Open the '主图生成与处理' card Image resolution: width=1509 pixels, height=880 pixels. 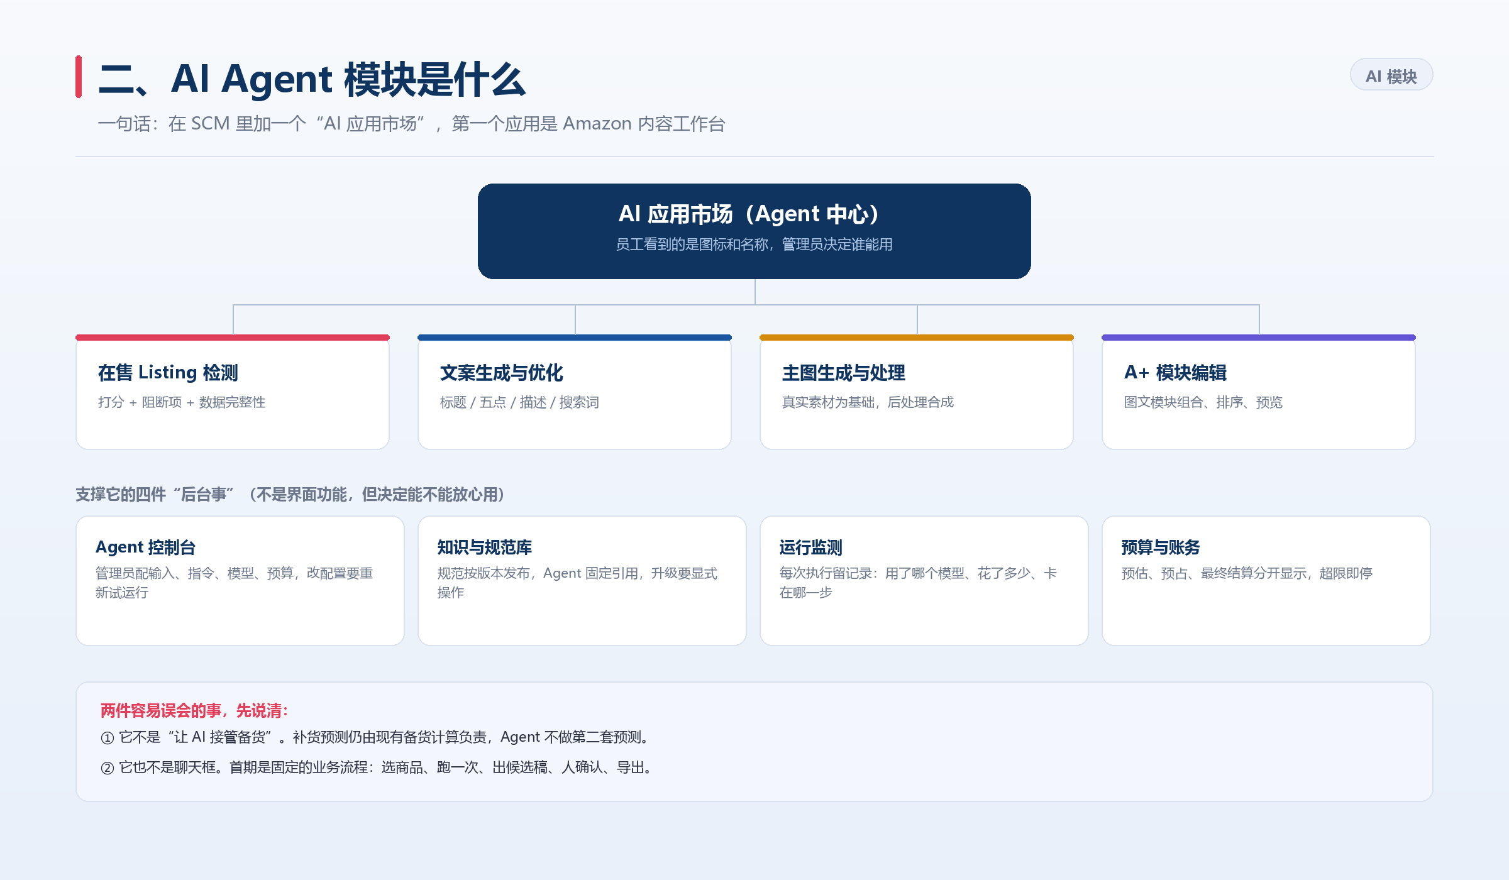(x=917, y=392)
